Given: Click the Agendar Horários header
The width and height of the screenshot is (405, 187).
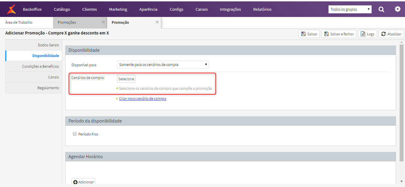Looking at the screenshot, I should (230, 157).
